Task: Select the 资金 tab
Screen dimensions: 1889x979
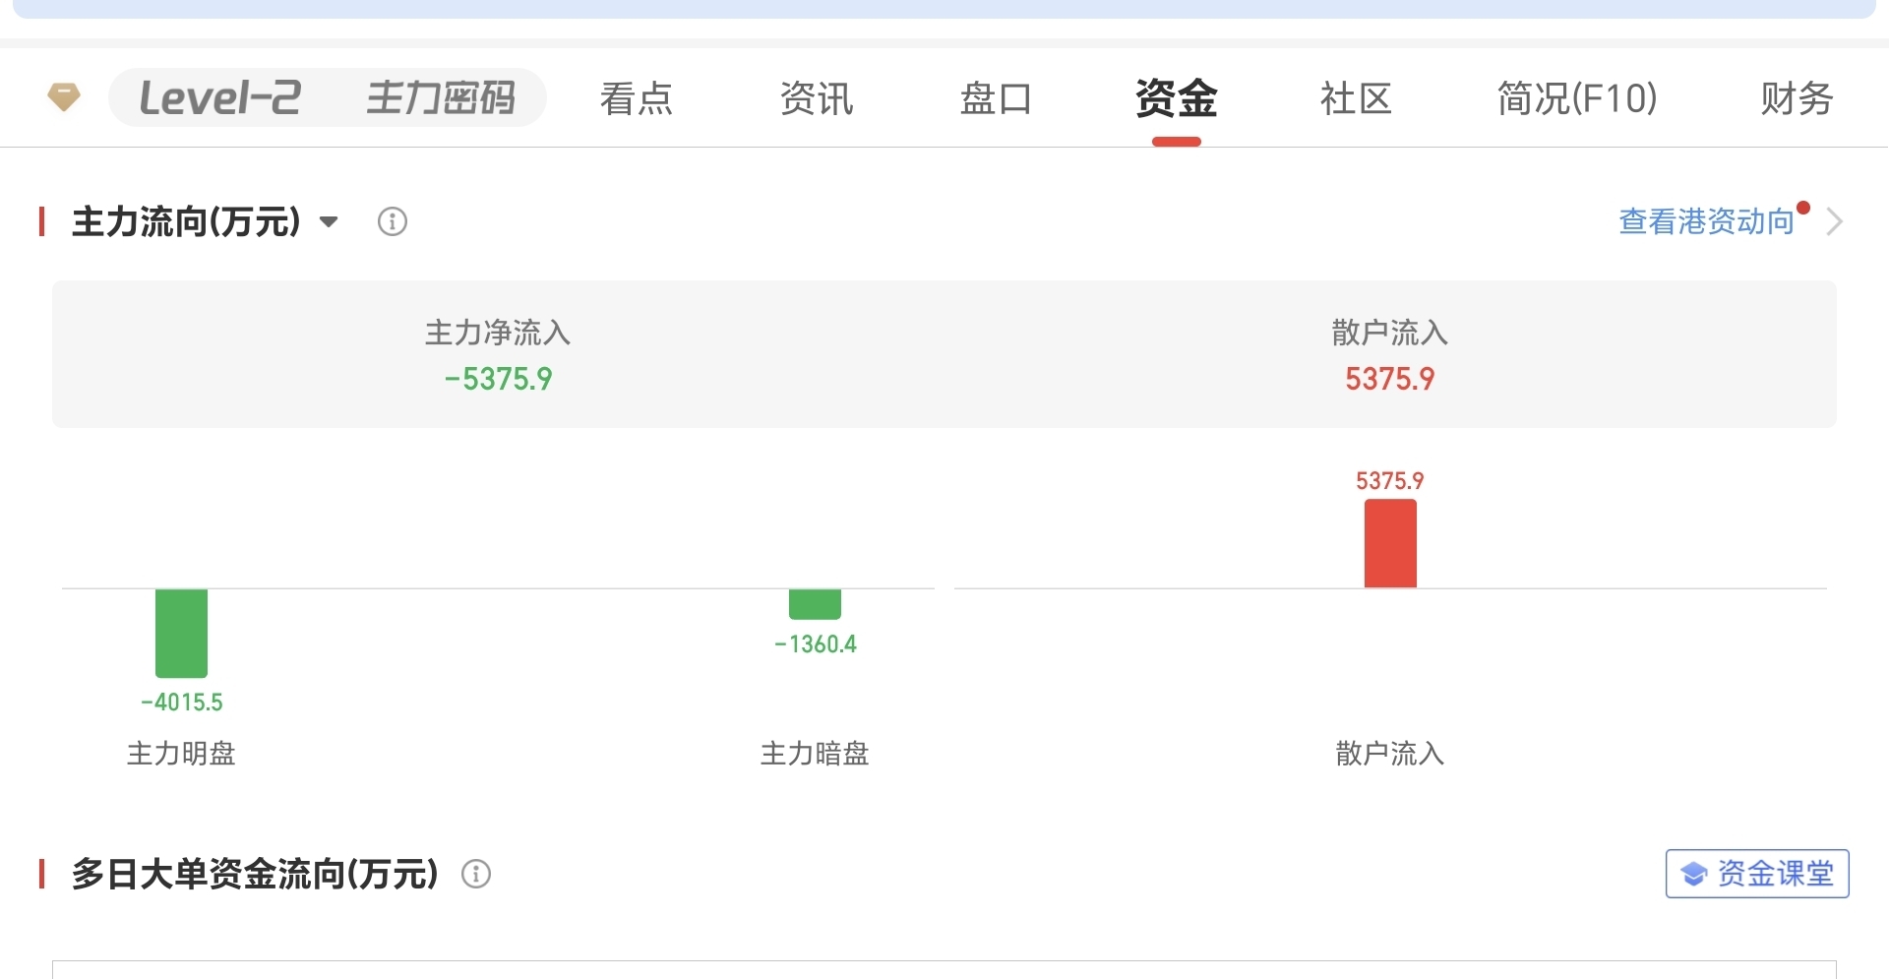Action: pyautogui.click(x=1176, y=98)
